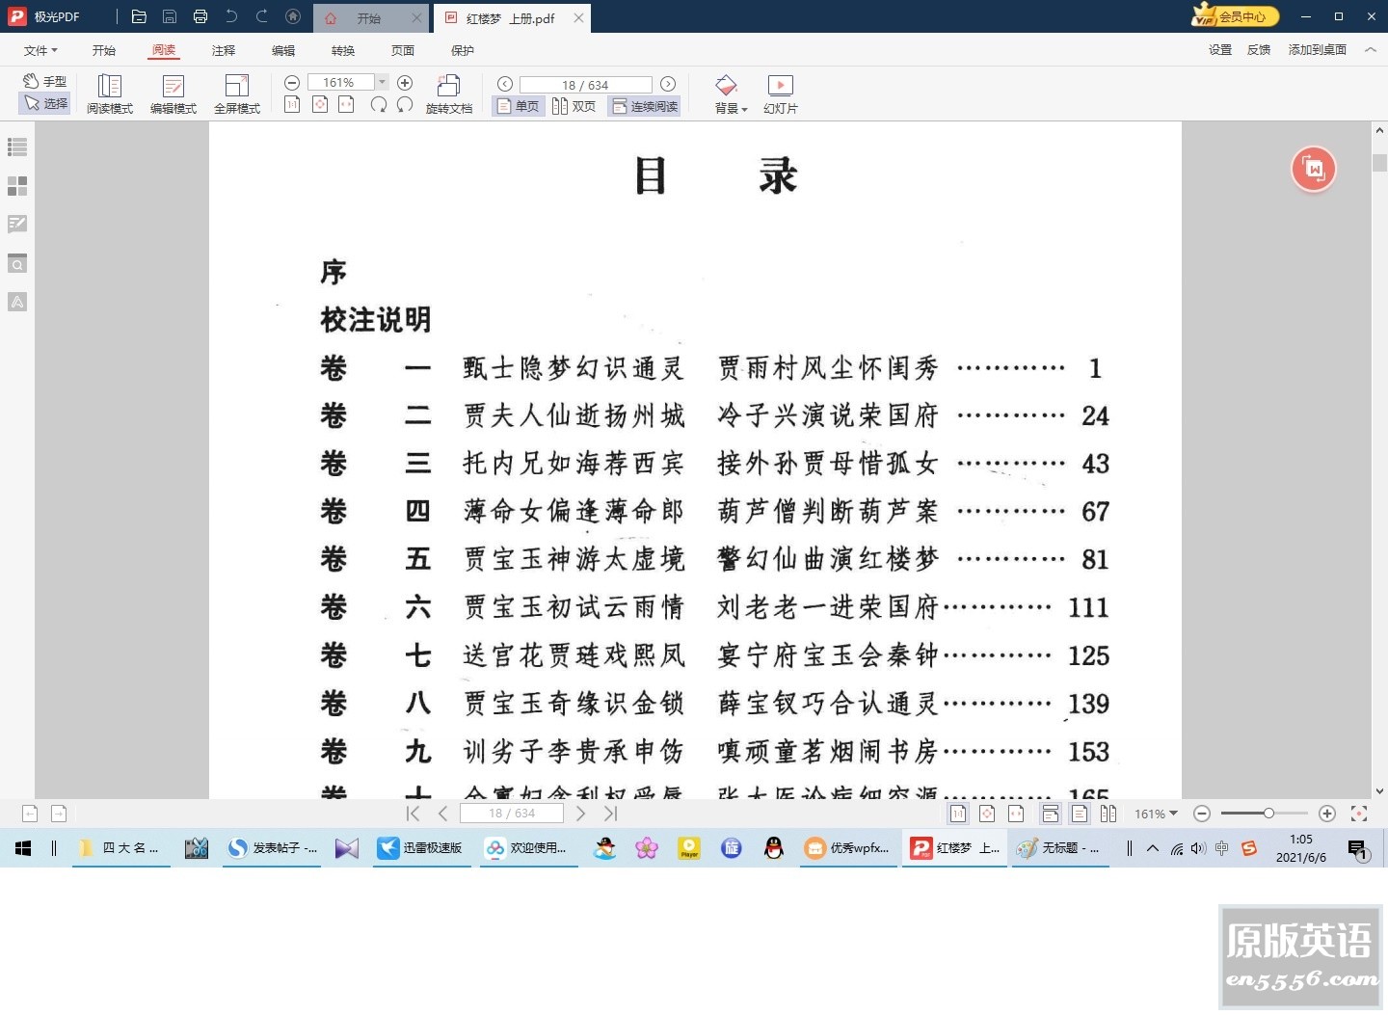Viewport: 1388px width, 1015px height.
Task: Click status bar zoom-out minus button
Action: coord(1202,814)
